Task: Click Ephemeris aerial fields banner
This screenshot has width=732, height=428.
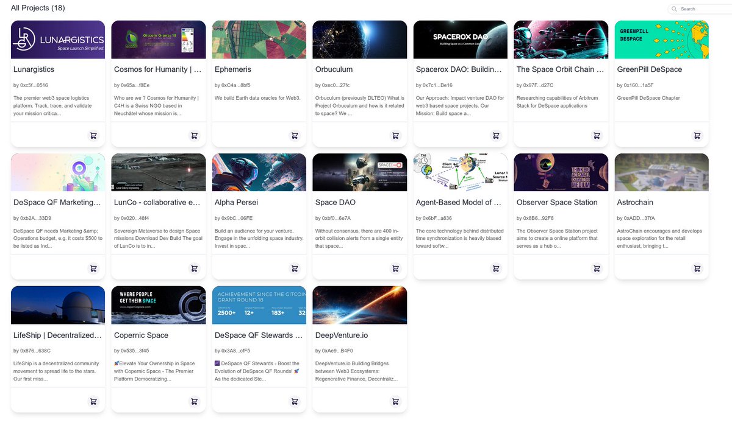Action: [259, 40]
